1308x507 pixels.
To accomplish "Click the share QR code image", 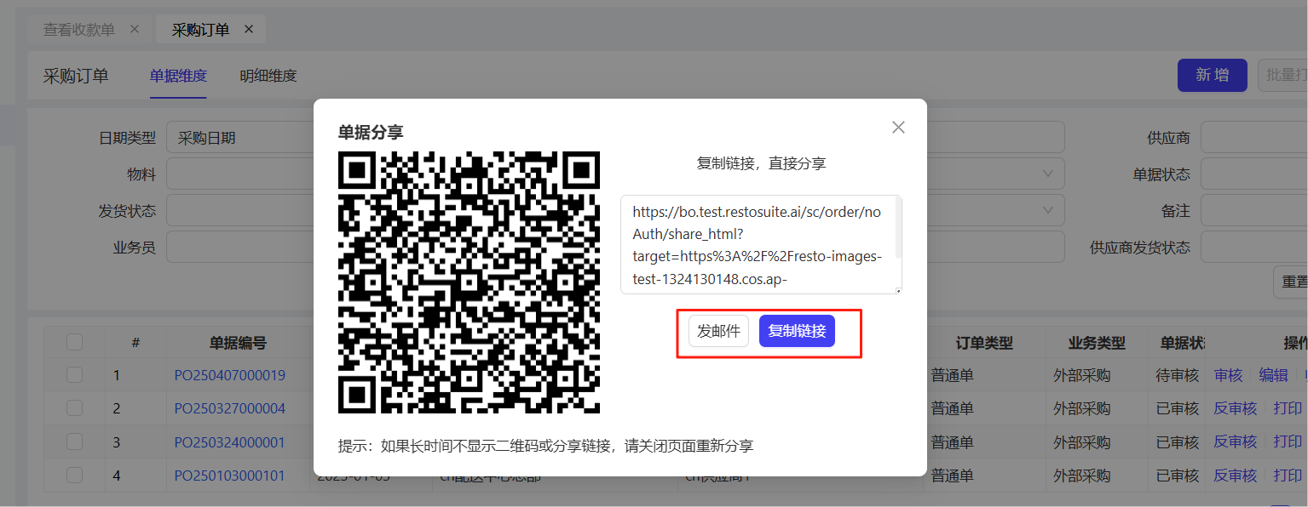I will [x=470, y=282].
